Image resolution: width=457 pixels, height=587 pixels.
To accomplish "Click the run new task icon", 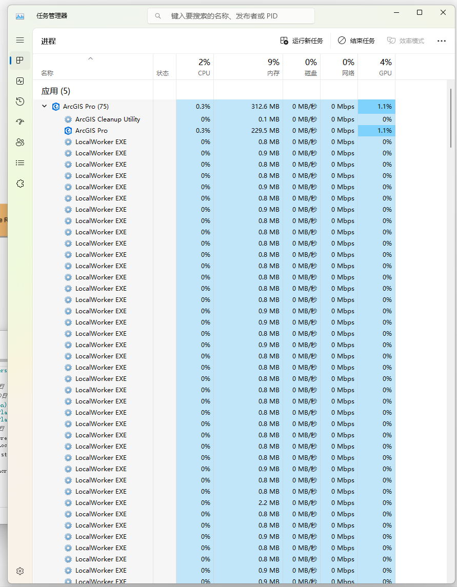I will [x=284, y=41].
